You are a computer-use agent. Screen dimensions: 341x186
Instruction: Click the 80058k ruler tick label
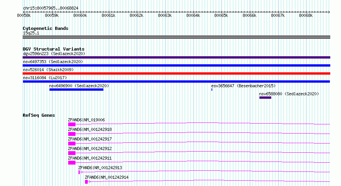(24, 15)
